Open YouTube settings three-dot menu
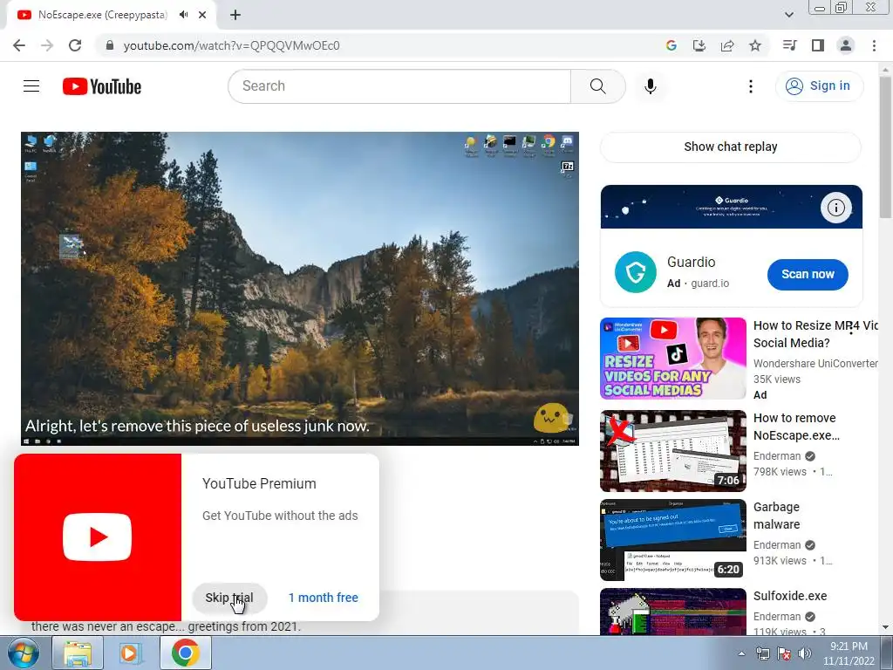The width and height of the screenshot is (893, 670). [x=751, y=86]
